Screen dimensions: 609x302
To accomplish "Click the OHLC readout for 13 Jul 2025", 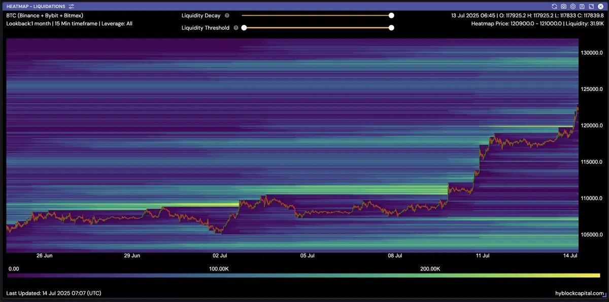I will (527, 15).
